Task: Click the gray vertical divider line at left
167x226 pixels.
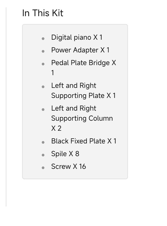Action: [x=6, y=107]
